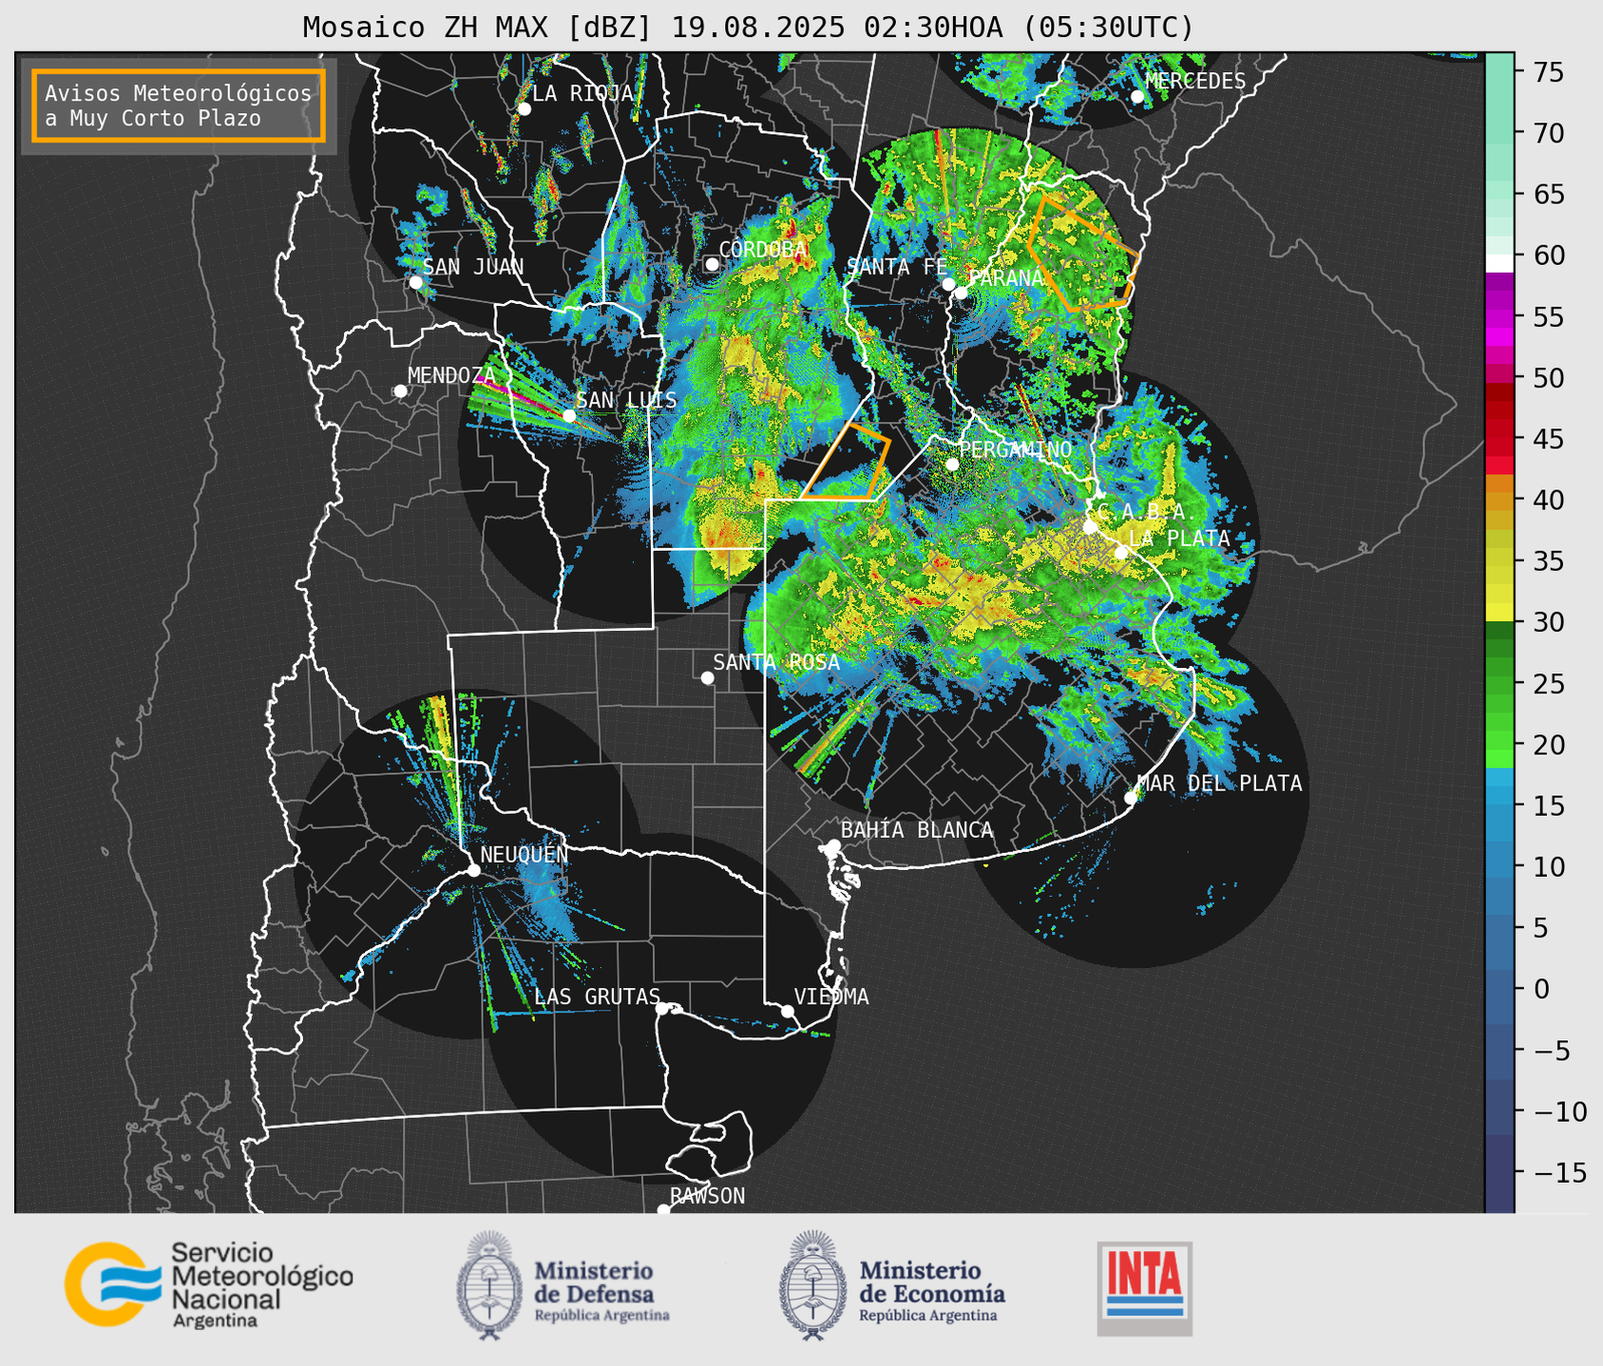This screenshot has width=1603, height=1366.
Task: Click the Avisos Meteorológicos a Muy Corto Plazo legend box
Action: point(179,105)
